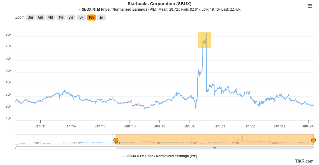Click the TIKR.com credit link
Image resolution: width=320 pixels, height=165 pixels.
(304, 161)
